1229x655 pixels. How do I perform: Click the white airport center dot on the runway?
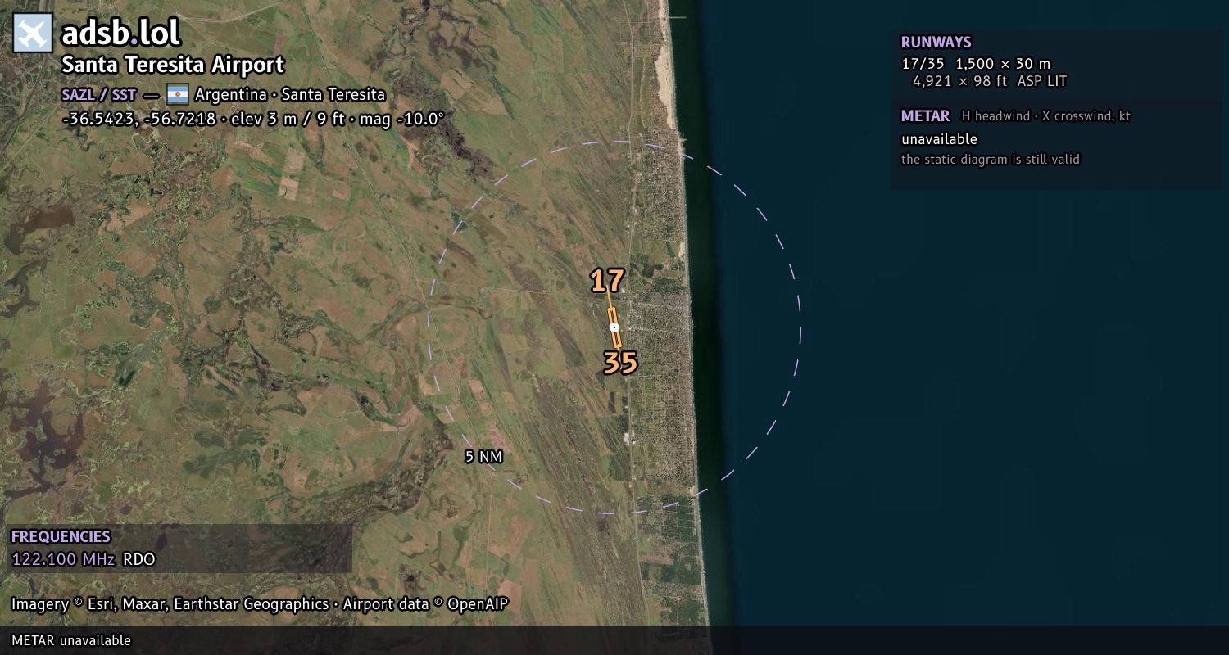tap(614, 327)
